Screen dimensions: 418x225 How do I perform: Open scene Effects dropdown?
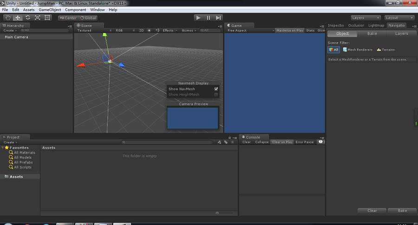[x=170, y=30]
